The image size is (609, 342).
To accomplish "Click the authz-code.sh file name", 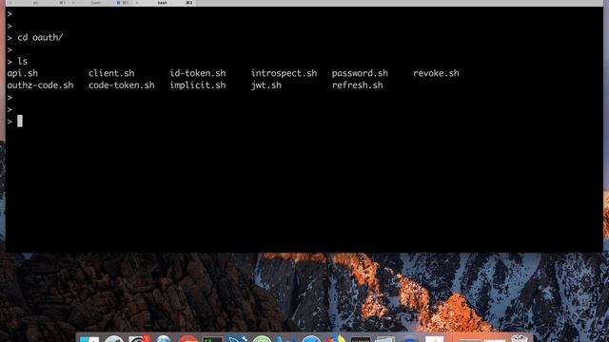I will point(40,85).
